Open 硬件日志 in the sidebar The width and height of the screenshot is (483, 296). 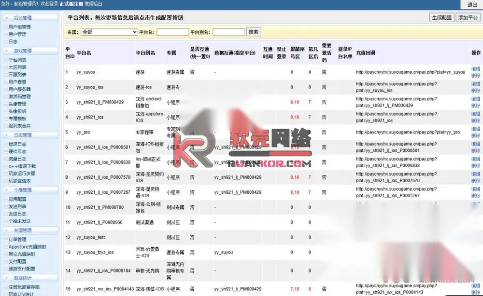pyautogui.click(x=17, y=151)
